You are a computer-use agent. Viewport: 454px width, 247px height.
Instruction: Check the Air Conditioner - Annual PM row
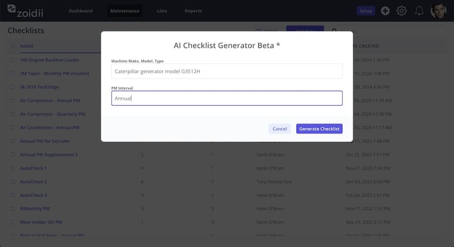pyautogui.click(x=12, y=128)
